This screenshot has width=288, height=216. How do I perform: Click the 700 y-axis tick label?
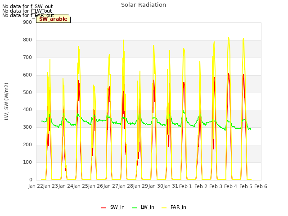[27, 57]
